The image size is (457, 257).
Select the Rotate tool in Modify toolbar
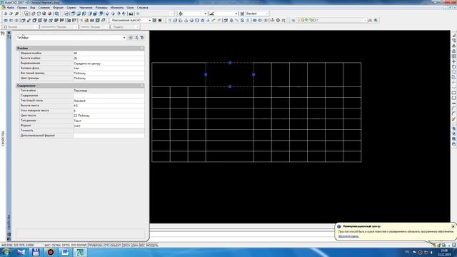click(x=454, y=66)
